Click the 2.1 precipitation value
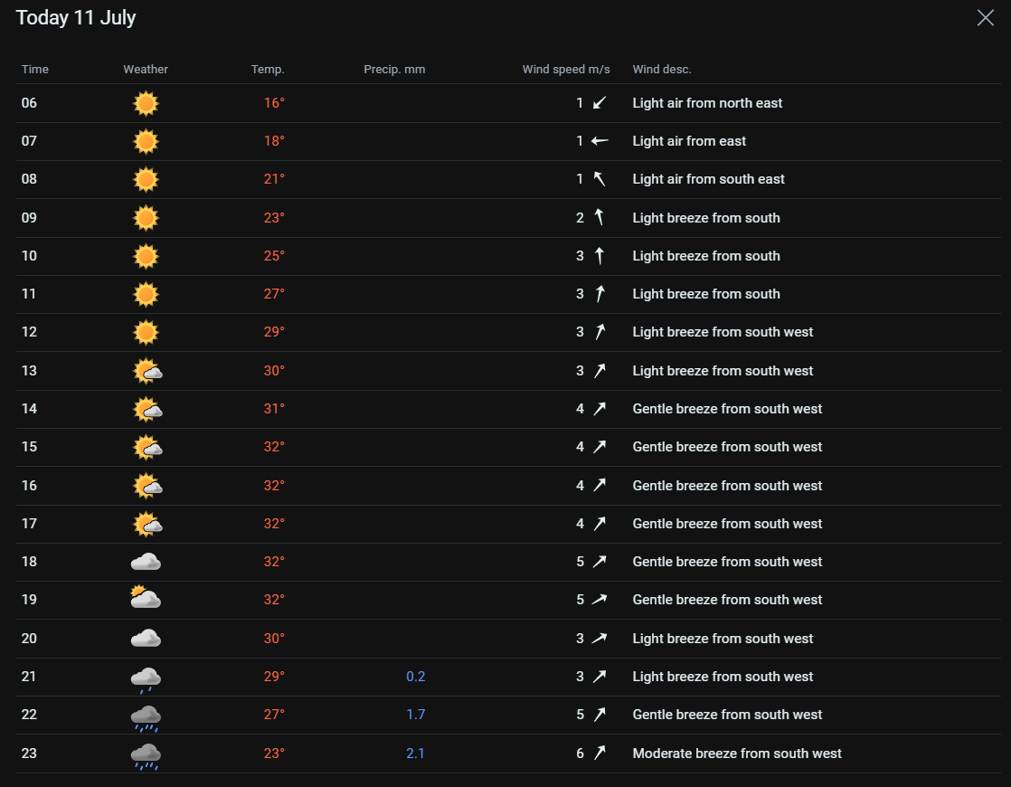 click(x=415, y=754)
